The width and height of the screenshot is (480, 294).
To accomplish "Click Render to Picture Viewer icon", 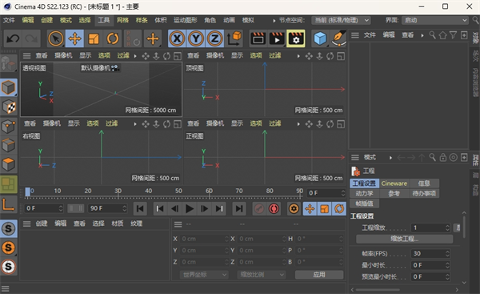I will 277,38.
